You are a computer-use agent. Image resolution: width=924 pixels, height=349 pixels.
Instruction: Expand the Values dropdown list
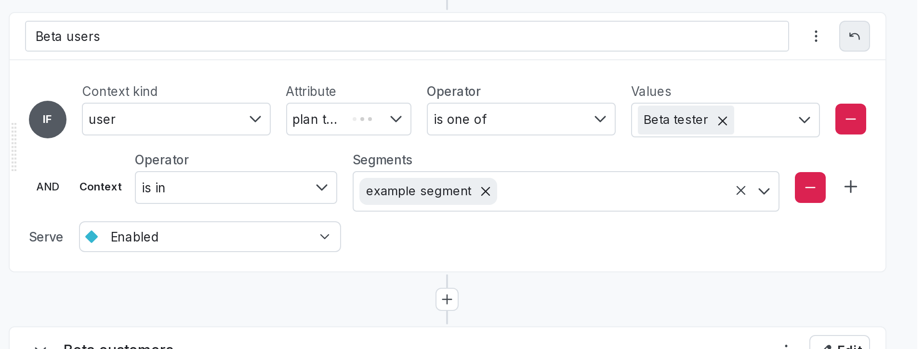tap(804, 120)
